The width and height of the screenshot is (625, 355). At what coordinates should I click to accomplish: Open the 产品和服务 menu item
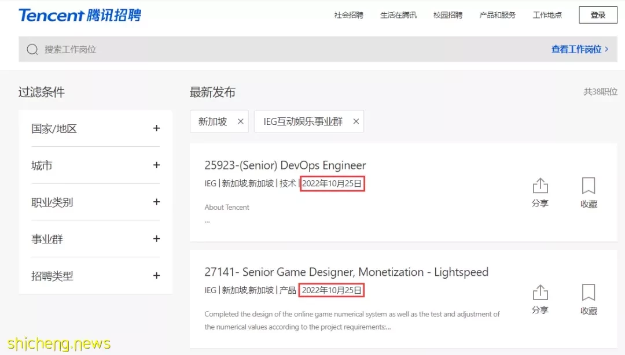click(498, 15)
